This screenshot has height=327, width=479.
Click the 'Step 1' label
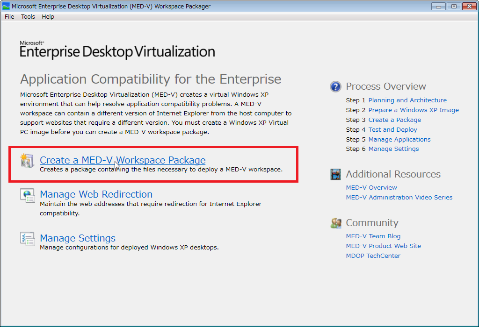click(356, 100)
